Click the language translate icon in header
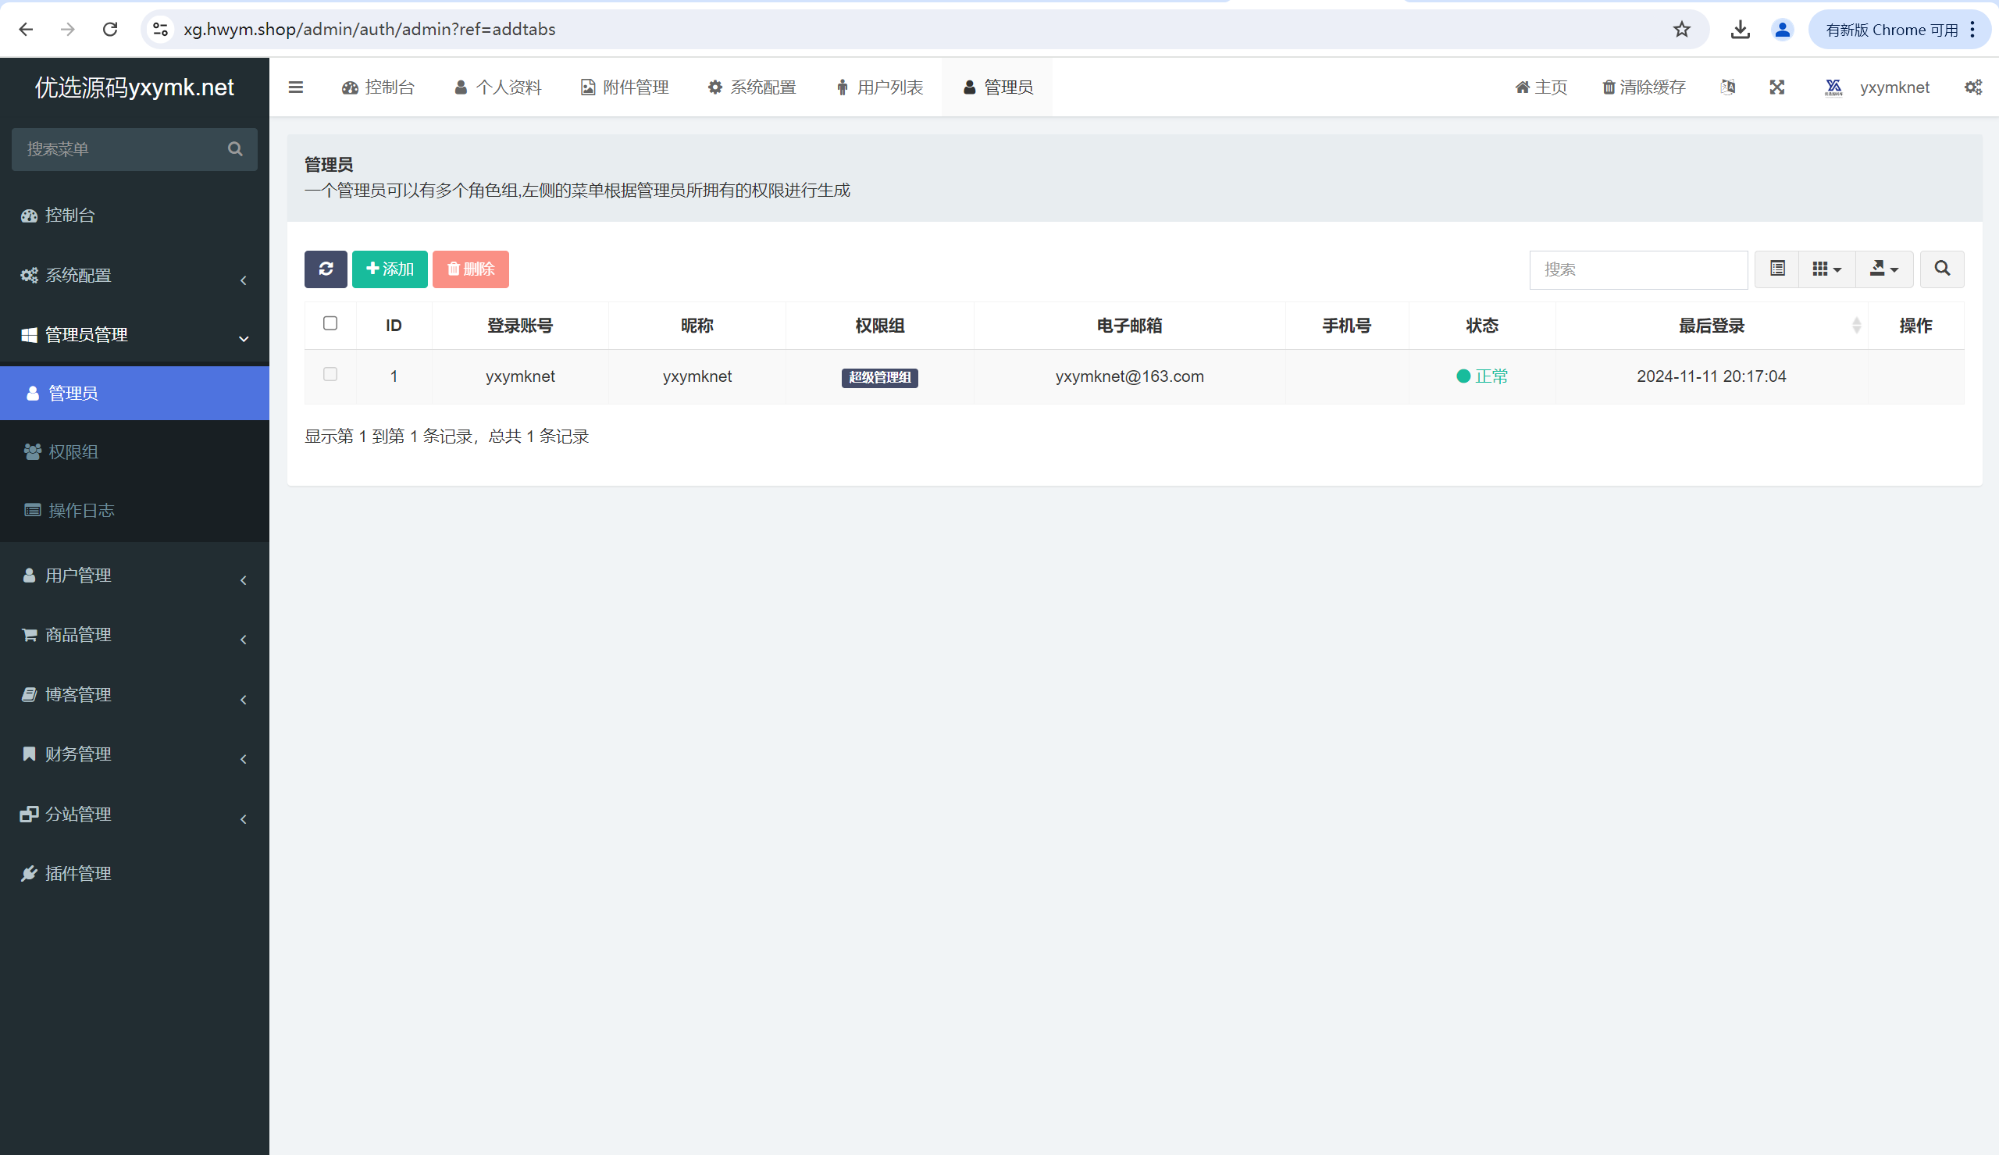1999x1155 pixels. 1728,87
